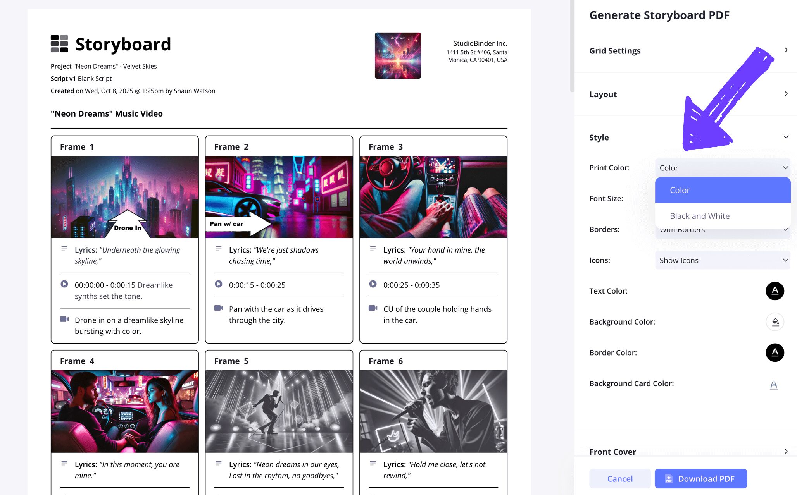Click the play-circle timing icon in Frame 2
Viewport: 797px width, 495px height.
pos(219,284)
